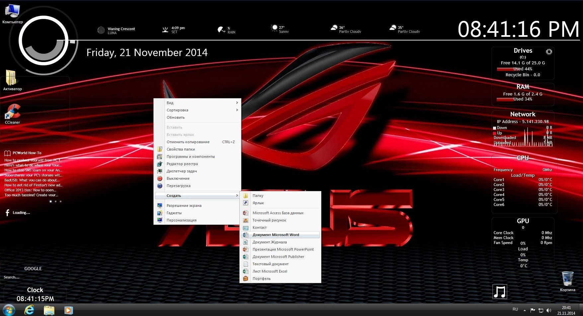Switch to first PCWorld feed page dot
The image size is (583, 316).
coord(50,201)
